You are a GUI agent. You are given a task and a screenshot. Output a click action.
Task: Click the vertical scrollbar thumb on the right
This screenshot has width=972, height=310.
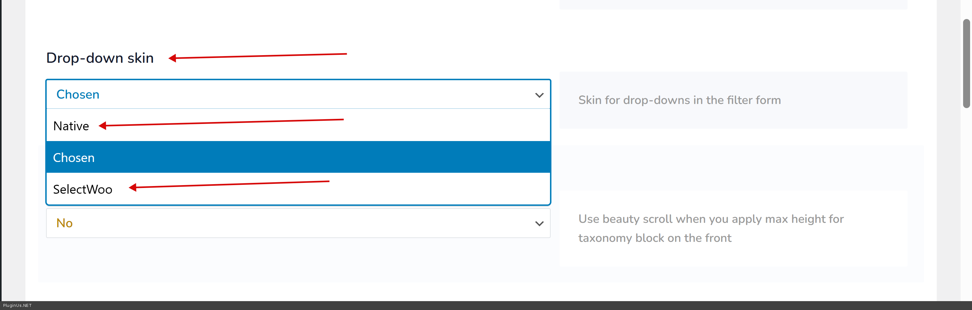(x=966, y=63)
